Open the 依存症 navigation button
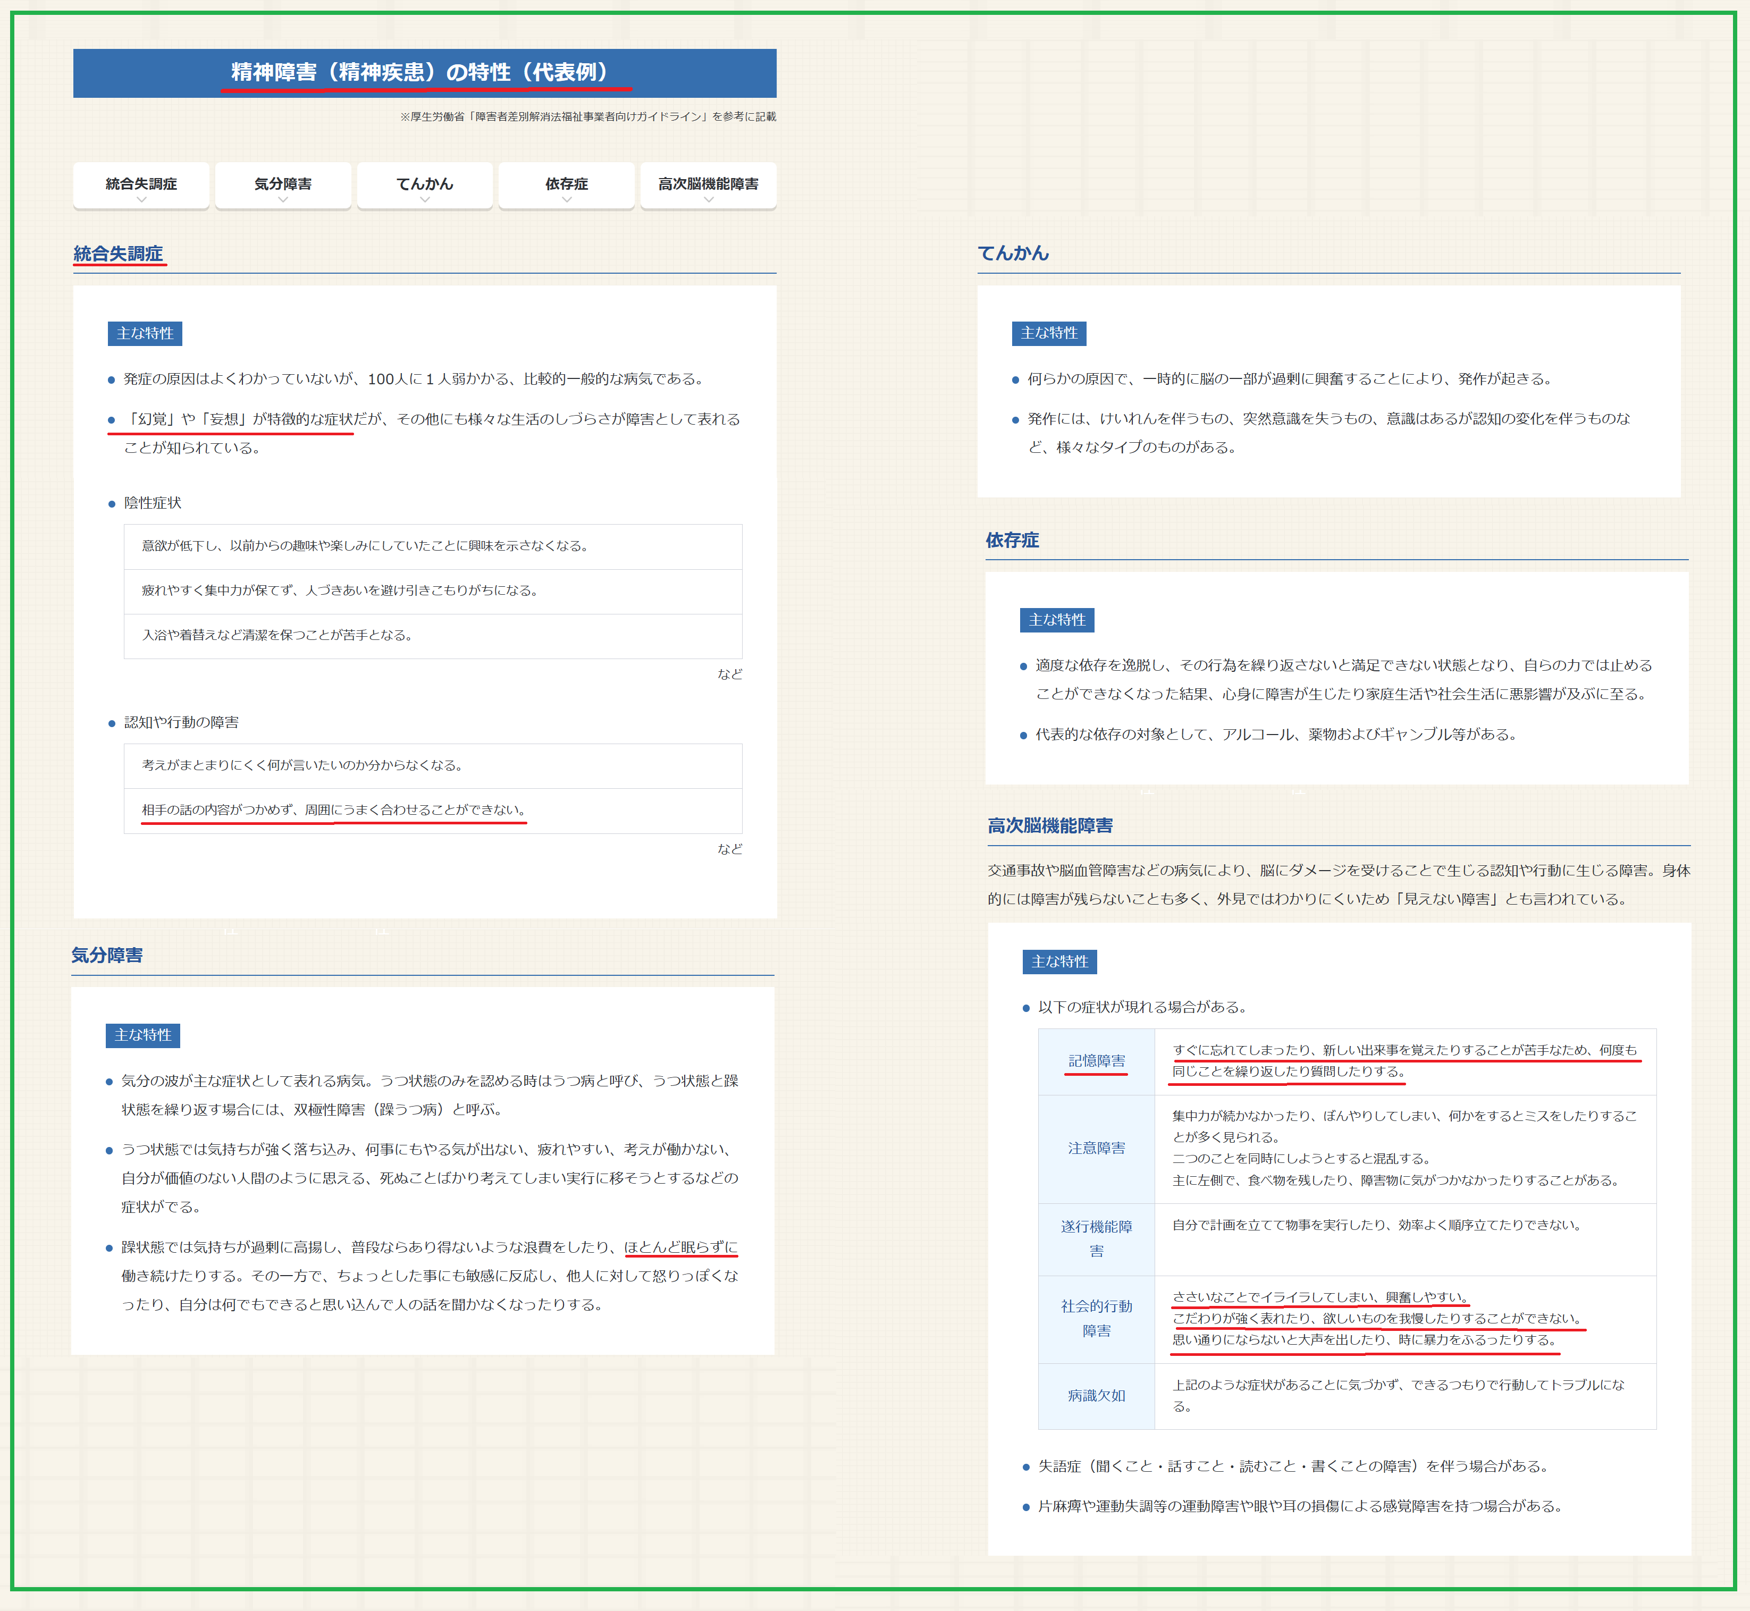Image resolution: width=1750 pixels, height=1611 pixels. pyautogui.click(x=566, y=185)
